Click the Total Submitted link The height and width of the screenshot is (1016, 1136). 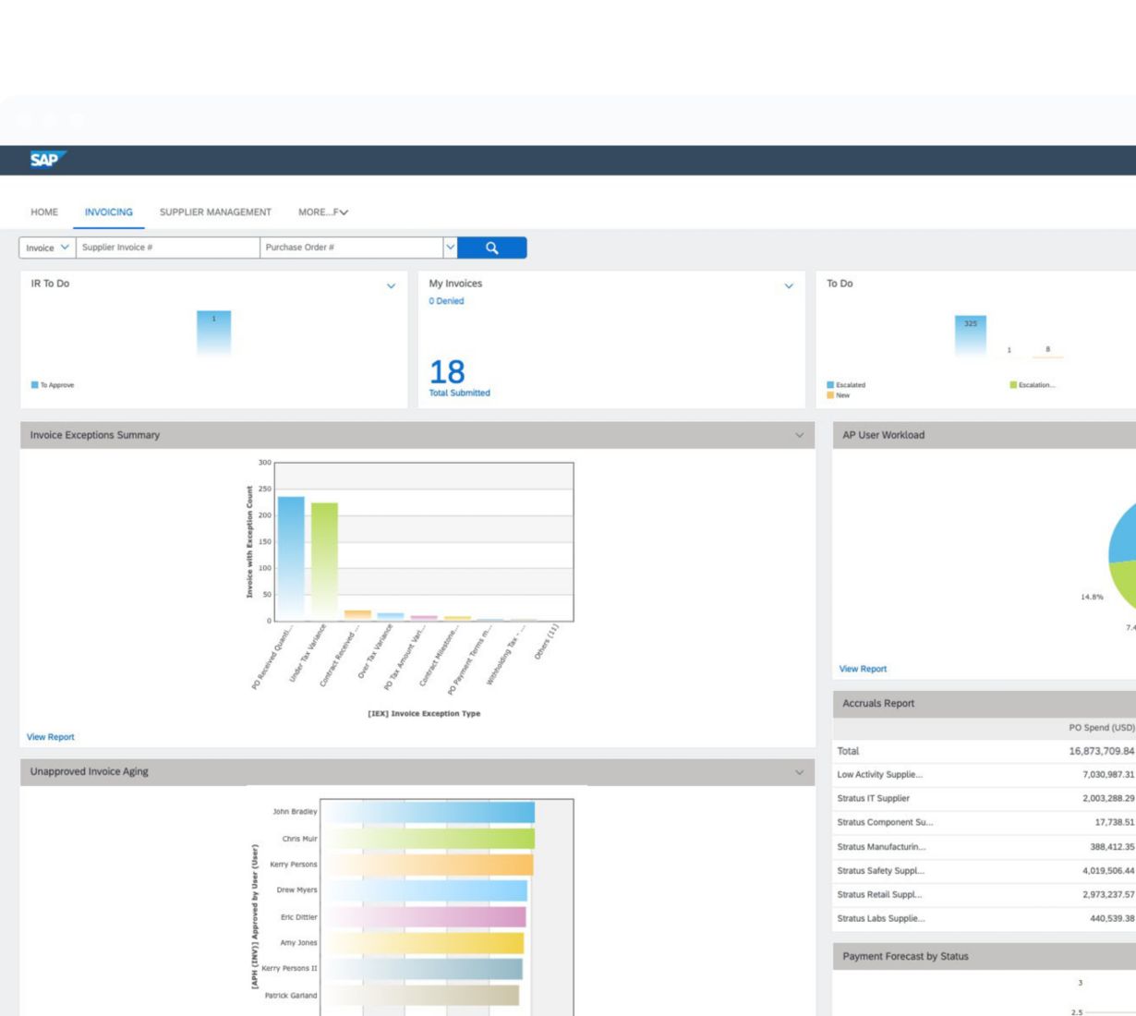(459, 393)
